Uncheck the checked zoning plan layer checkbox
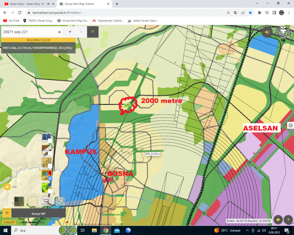The height and width of the screenshot is (235, 294). [x=50, y=179]
